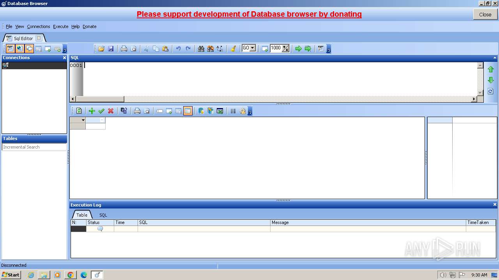
Task: Click the cut scissors icon
Action: point(146,49)
